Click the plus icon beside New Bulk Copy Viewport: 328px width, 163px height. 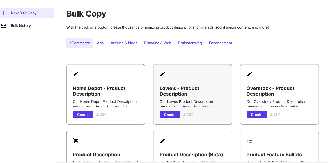click(x=4, y=13)
